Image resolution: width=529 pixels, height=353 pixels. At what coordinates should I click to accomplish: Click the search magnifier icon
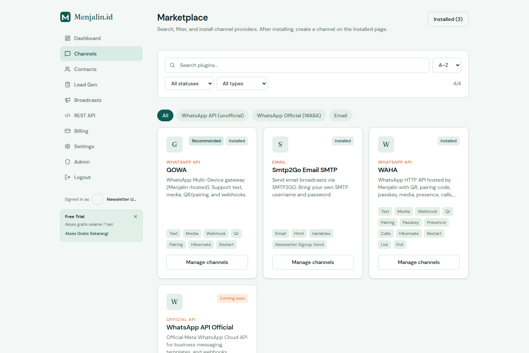172,65
